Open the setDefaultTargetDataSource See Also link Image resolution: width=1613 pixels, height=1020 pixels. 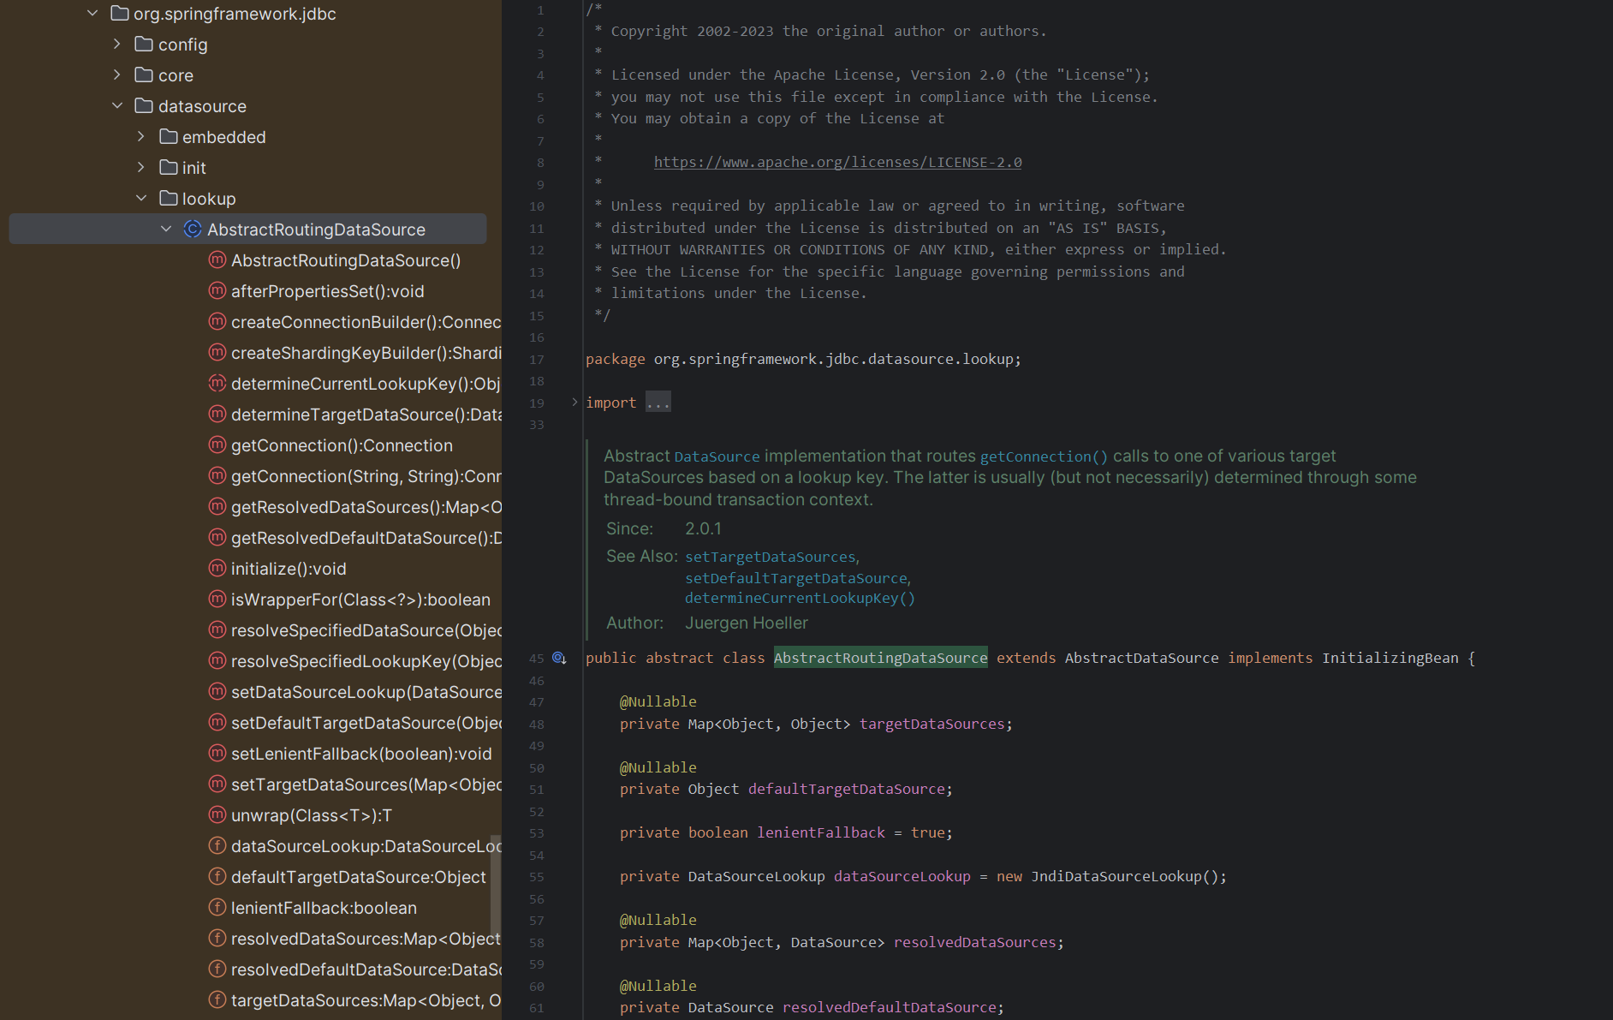pyautogui.click(x=795, y=578)
